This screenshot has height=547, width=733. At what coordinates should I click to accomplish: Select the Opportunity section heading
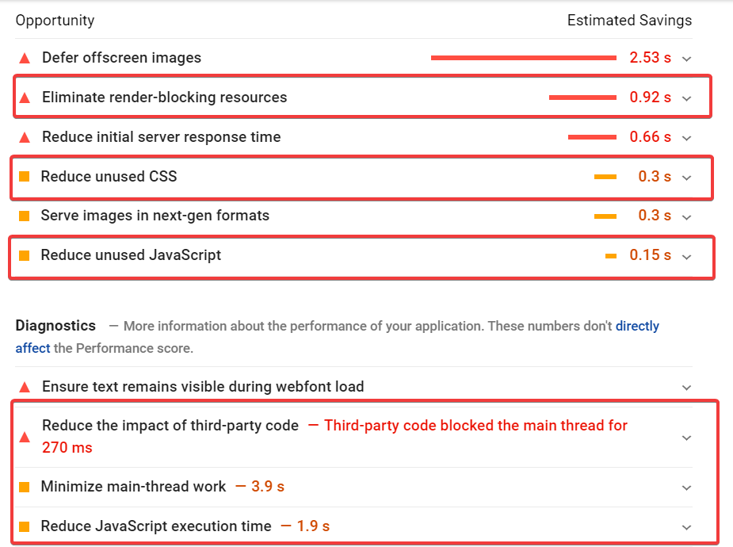click(55, 20)
